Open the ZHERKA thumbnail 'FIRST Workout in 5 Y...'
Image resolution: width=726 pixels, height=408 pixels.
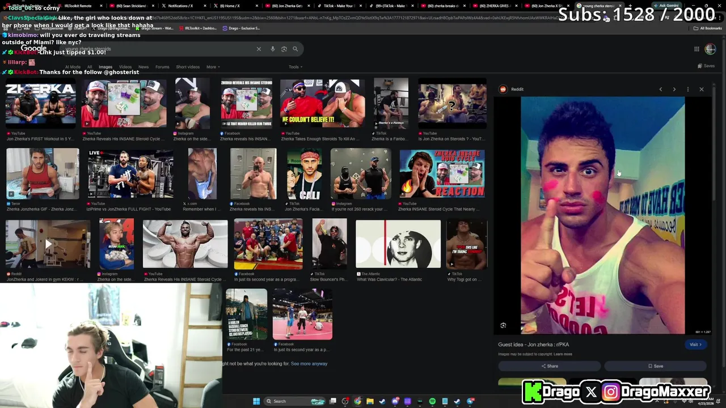coord(40,103)
